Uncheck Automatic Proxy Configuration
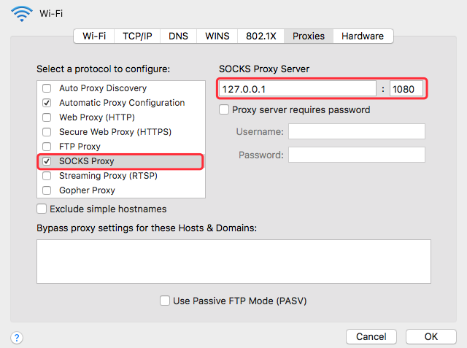The image size is (467, 348). tap(47, 103)
